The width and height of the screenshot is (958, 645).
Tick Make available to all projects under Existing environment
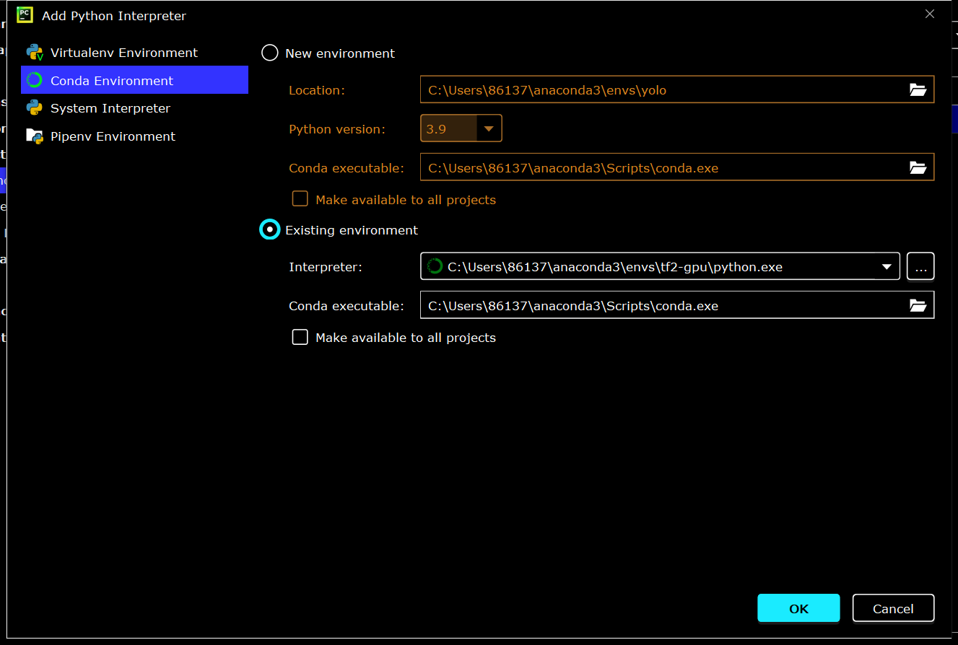[300, 337]
